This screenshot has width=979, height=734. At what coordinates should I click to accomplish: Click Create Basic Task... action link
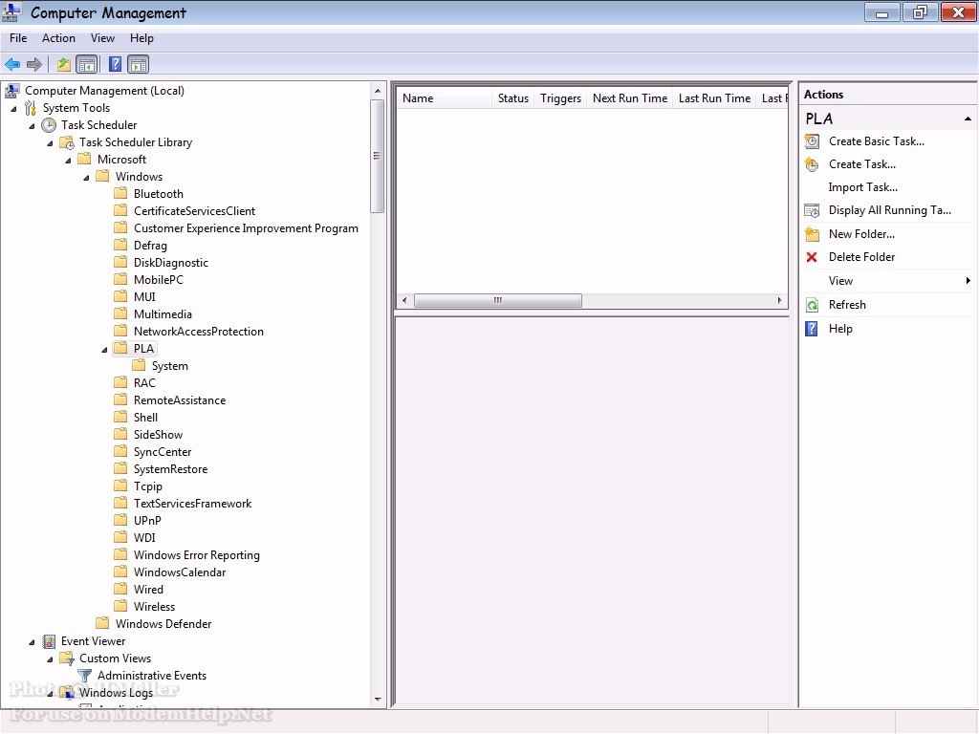[877, 141]
